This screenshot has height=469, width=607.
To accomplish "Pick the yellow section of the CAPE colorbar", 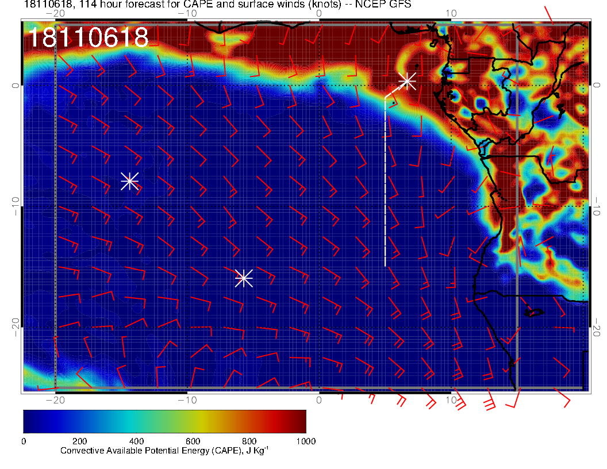I will (198, 421).
